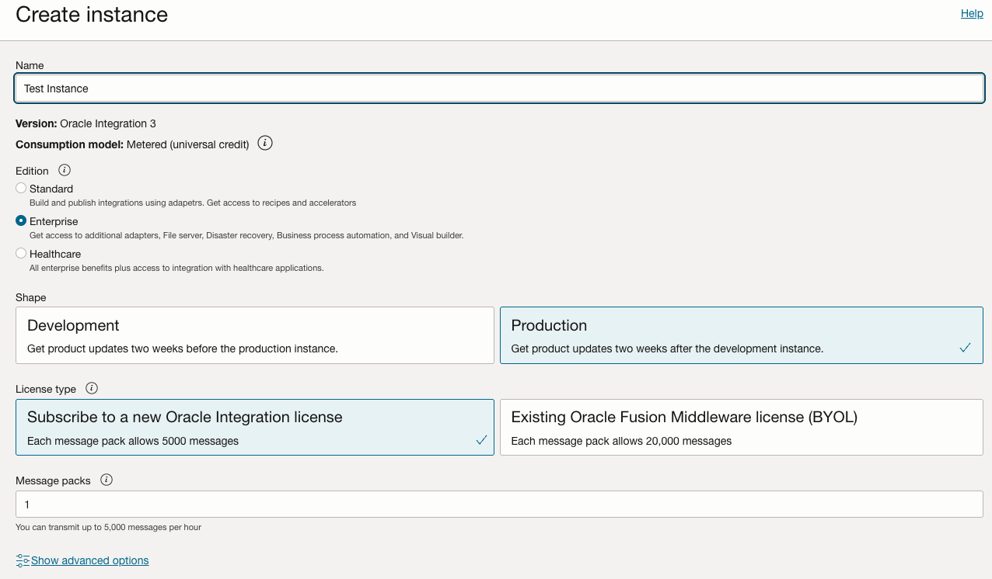Viewport: 992px width, 579px height.
Task: Choose the Healthcare edition
Action: tap(20, 253)
